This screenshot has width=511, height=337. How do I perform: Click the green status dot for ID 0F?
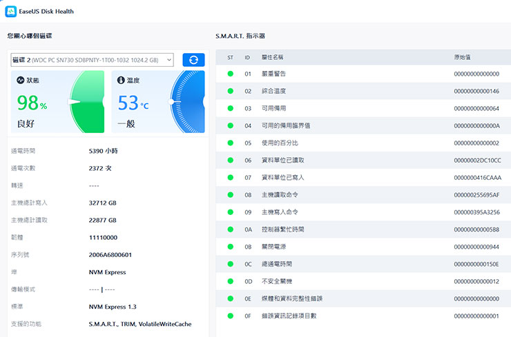(x=231, y=316)
